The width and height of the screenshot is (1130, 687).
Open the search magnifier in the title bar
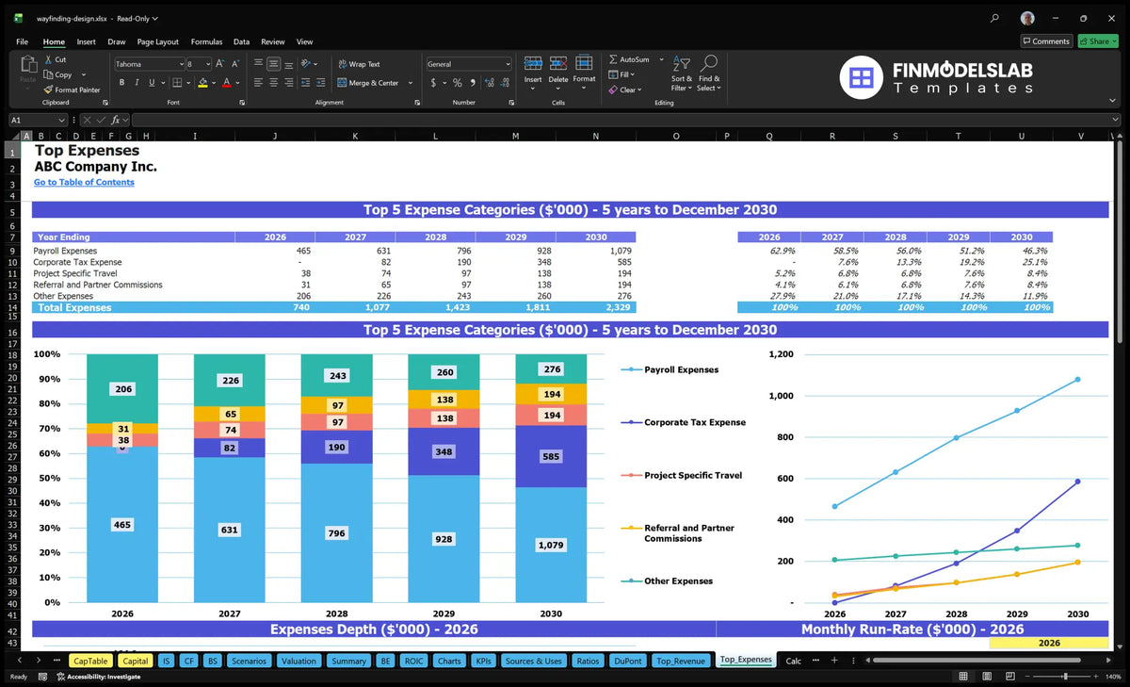pos(995,18)
